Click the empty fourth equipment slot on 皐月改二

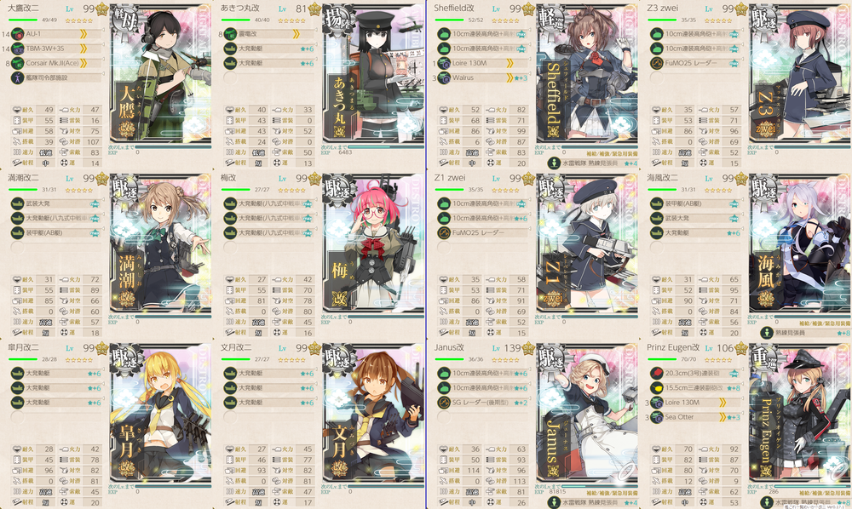point(17,417)
